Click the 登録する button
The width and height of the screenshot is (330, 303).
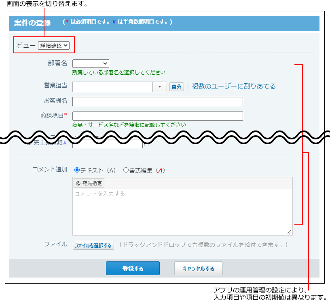[x=133, y=268]
